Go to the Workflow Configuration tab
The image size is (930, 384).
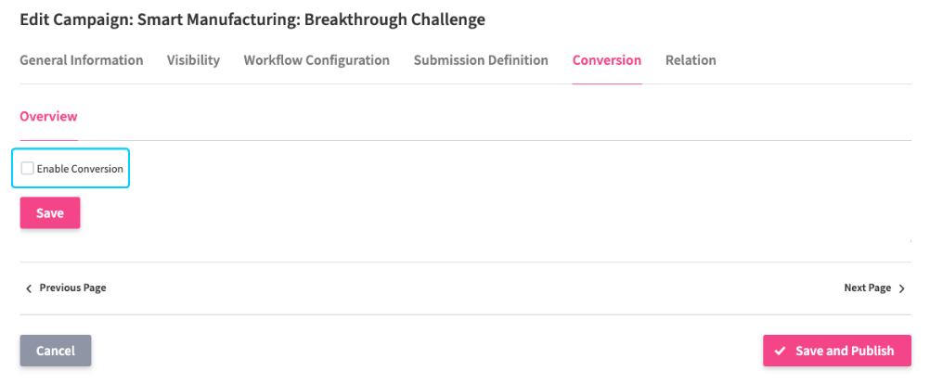click(x=316, y=60)
